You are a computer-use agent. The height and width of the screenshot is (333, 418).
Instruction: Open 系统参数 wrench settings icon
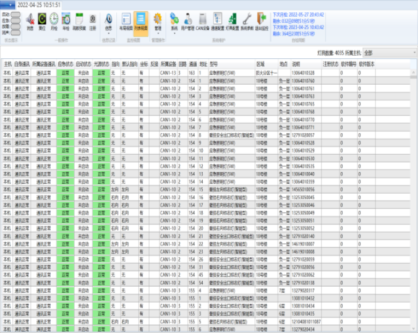pyautogui.click(x=246, y=20)
